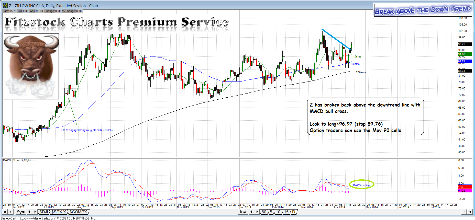
Task: Click the chart window icon in title bar
Action: pos(5,6)
